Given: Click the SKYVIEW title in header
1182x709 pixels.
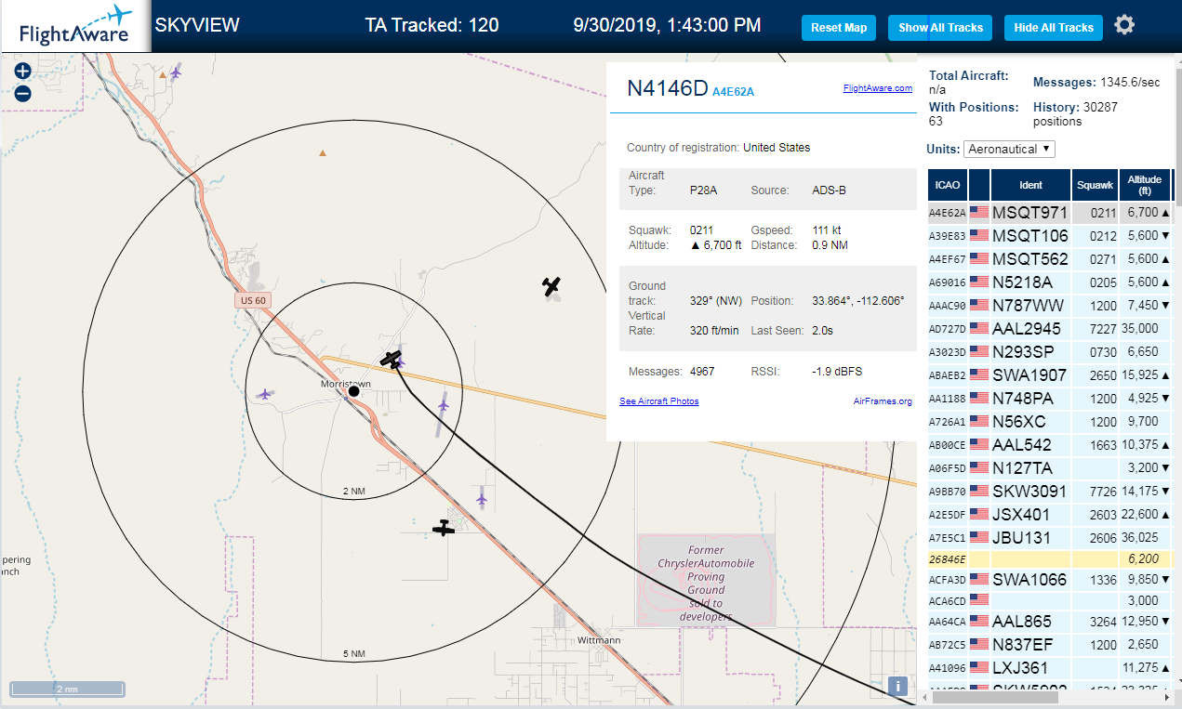Looking at the screenshot, I should [x=197, y=25].
